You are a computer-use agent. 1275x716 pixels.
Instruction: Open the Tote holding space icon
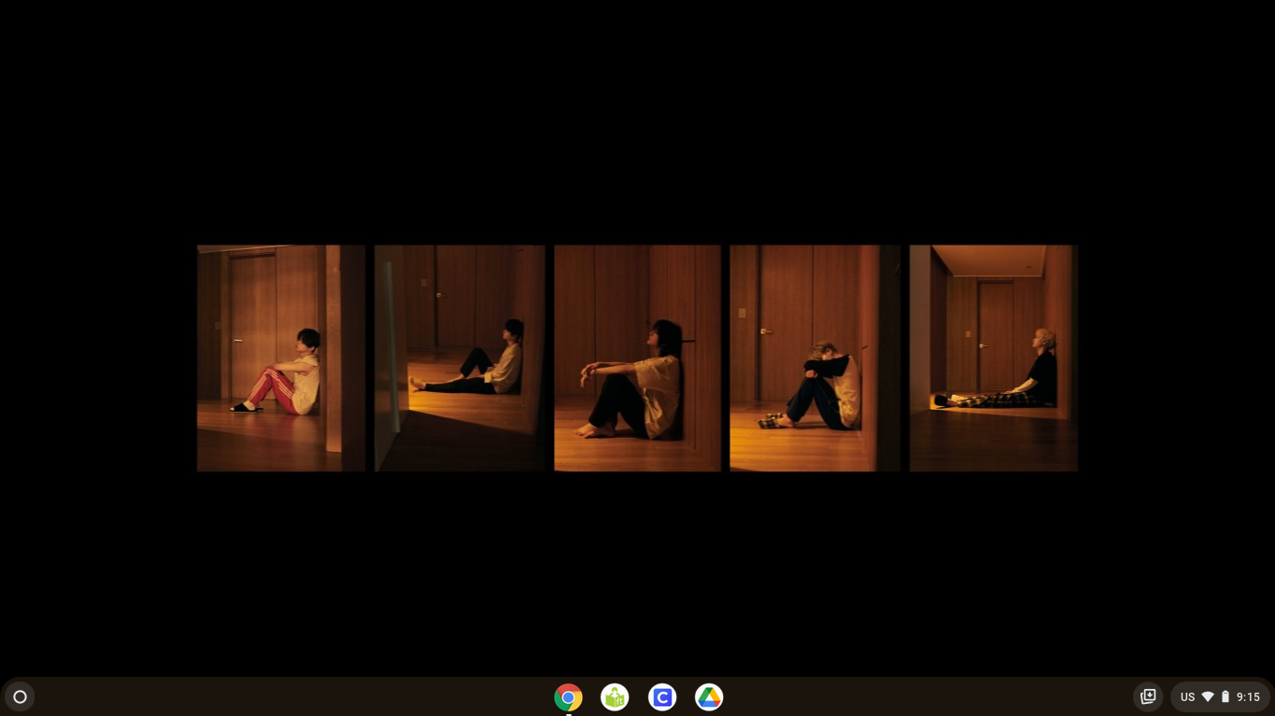1148,697
